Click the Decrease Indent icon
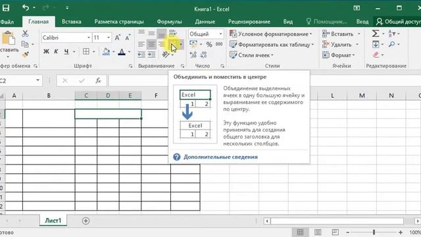421x237 pixels. click(x=141, y=55)
